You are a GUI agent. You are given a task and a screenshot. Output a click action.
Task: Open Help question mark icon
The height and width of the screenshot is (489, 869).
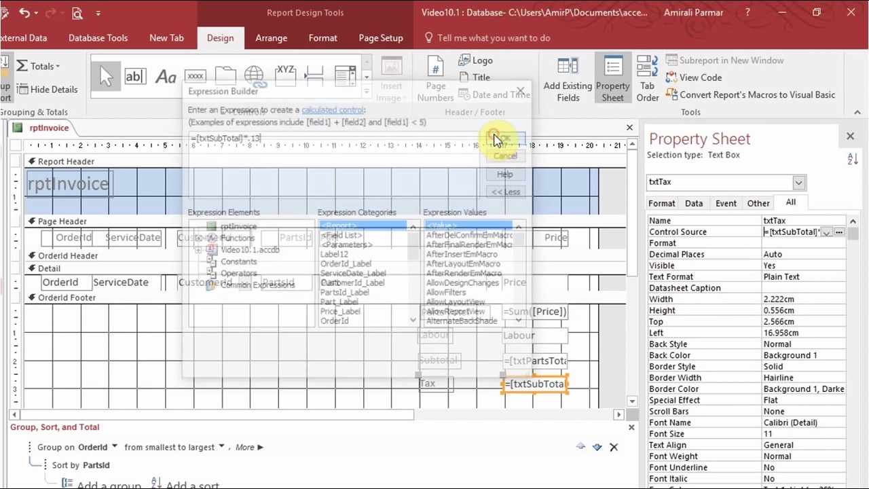[747, 12]
